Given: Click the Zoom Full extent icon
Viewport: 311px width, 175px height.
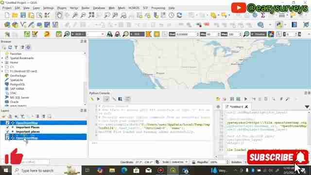Looking at the screenshot, I should pyautogui.click(x=91, y=15).
